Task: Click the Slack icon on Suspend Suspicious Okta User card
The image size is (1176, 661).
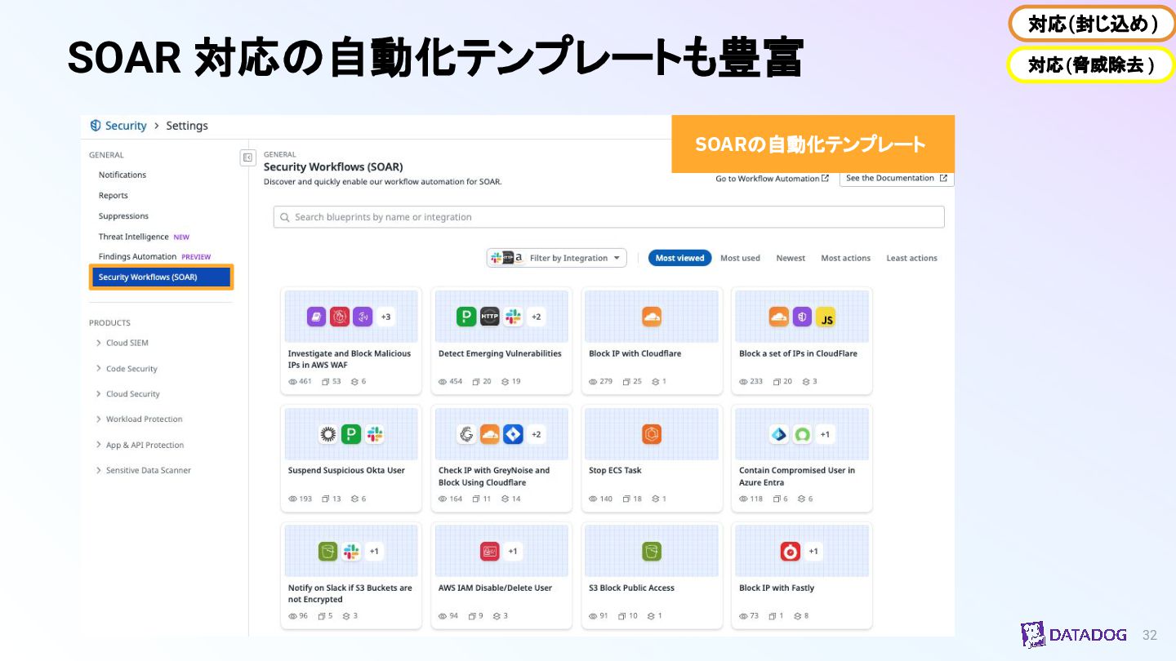Action: (x=375, y=434)
